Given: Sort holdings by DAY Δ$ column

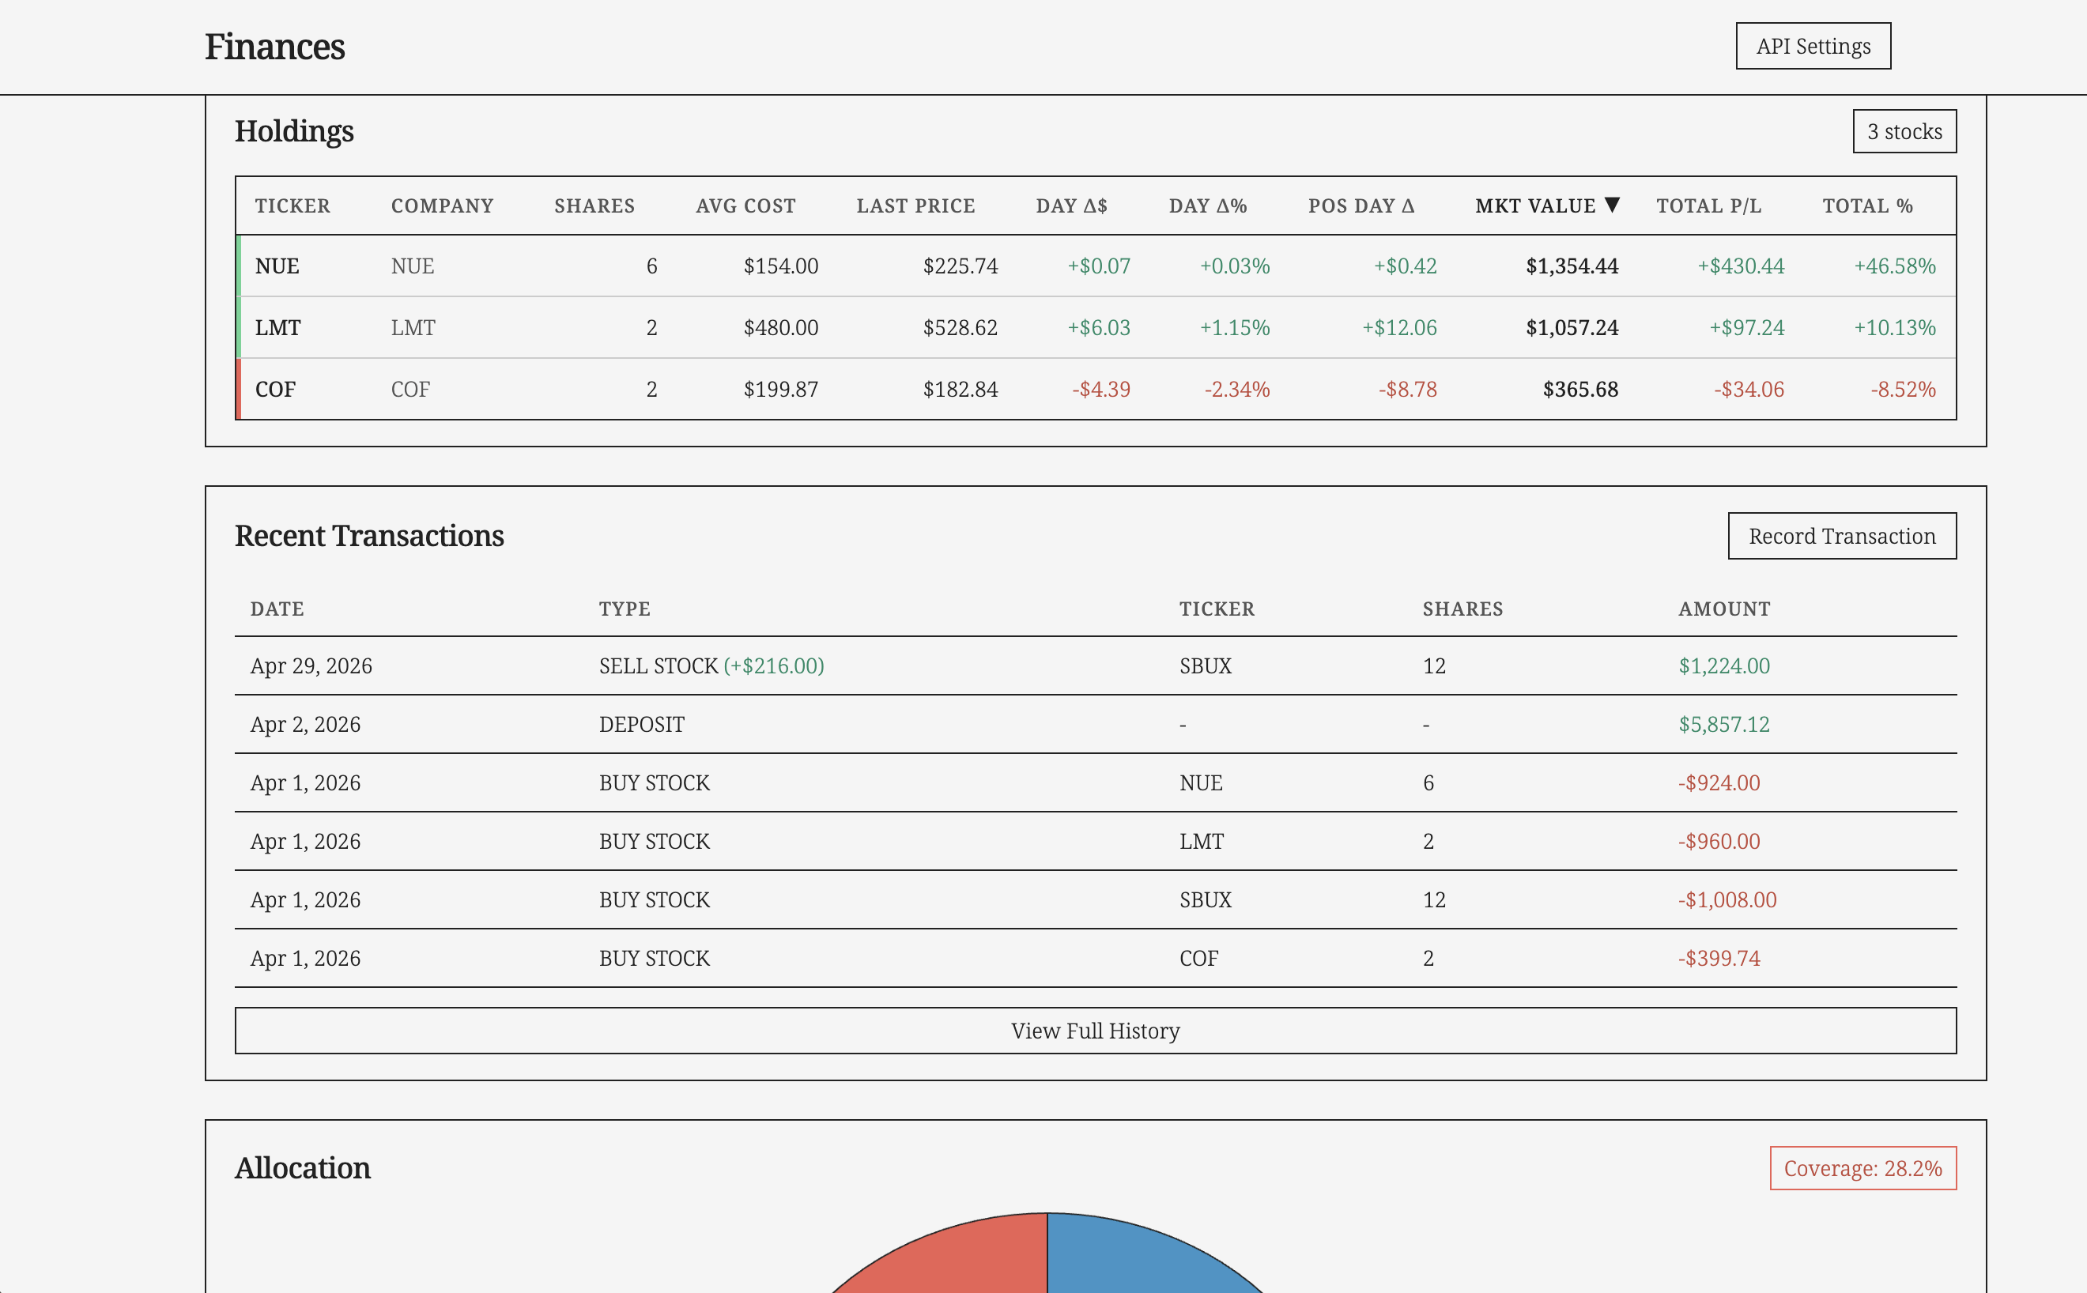Looking at the screenshot, I should pos(1072,206).
